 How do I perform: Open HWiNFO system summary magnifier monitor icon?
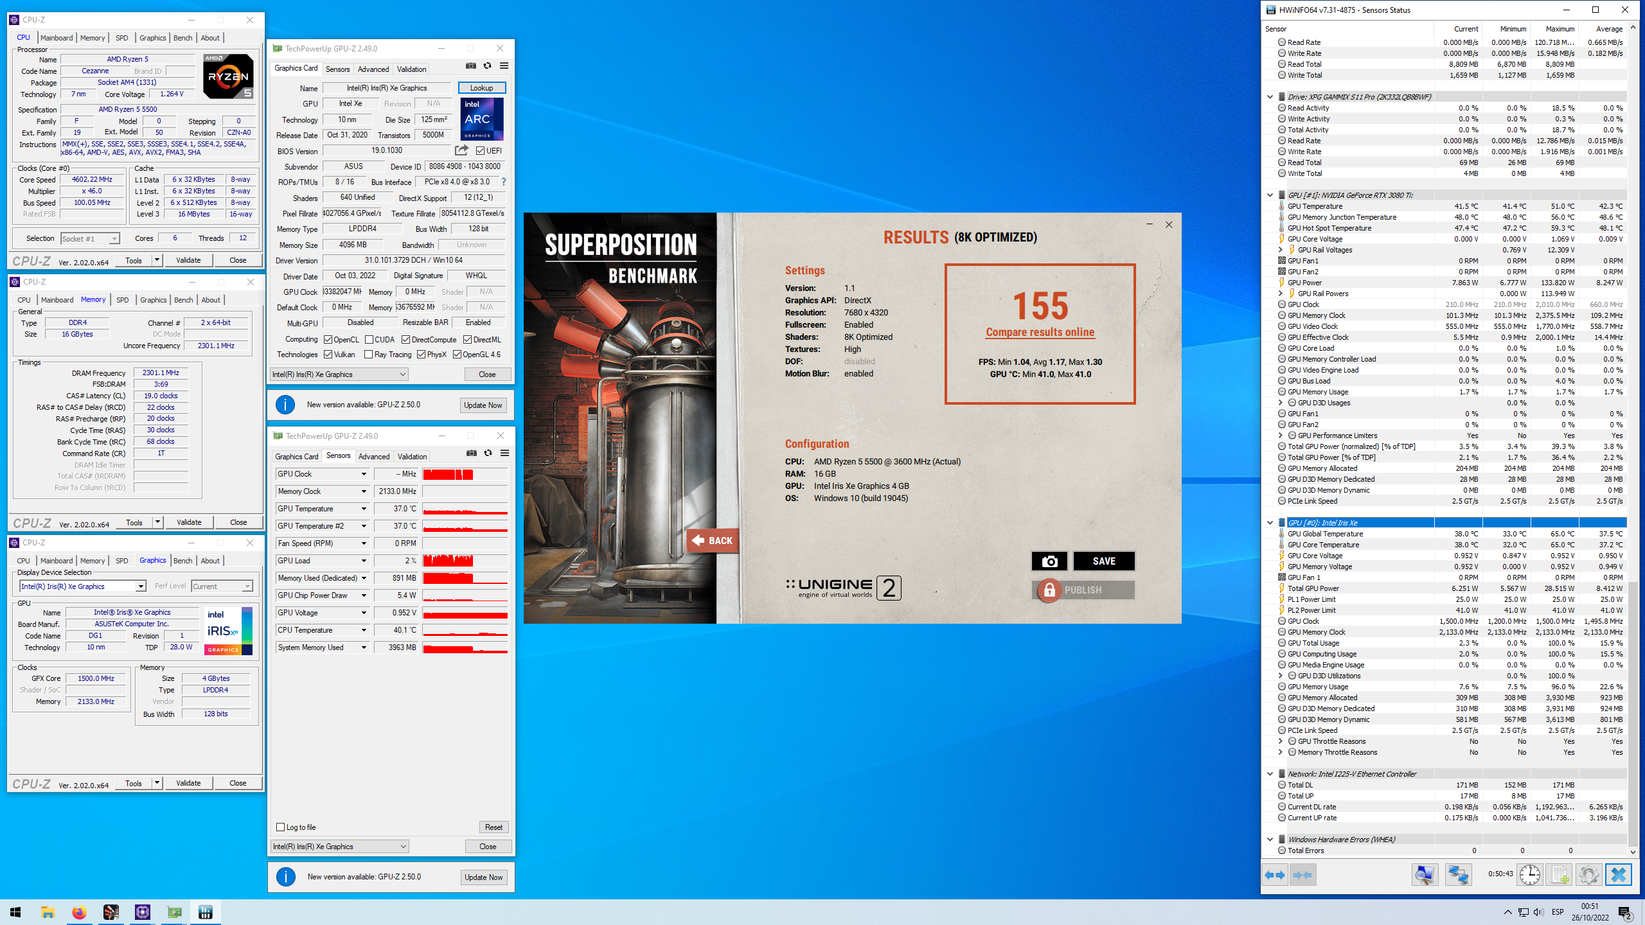click(x=1425, y=875)
